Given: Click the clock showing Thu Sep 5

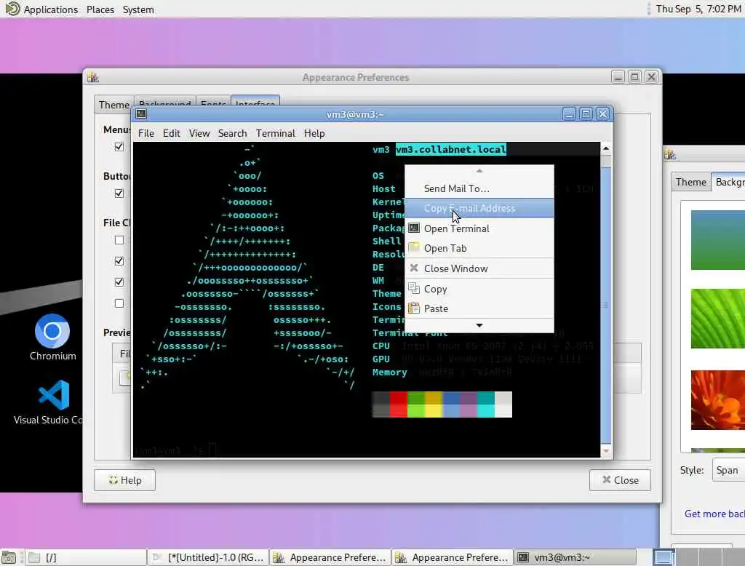Looking at the screenshot, I should point(698,9).
